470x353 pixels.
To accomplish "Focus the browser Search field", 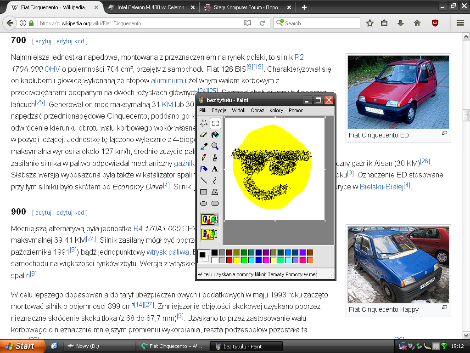I will click(x=317, y=23).
